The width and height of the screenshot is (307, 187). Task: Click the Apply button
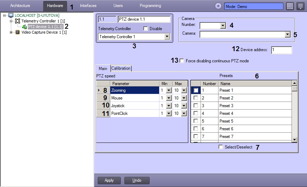(109, 180)
